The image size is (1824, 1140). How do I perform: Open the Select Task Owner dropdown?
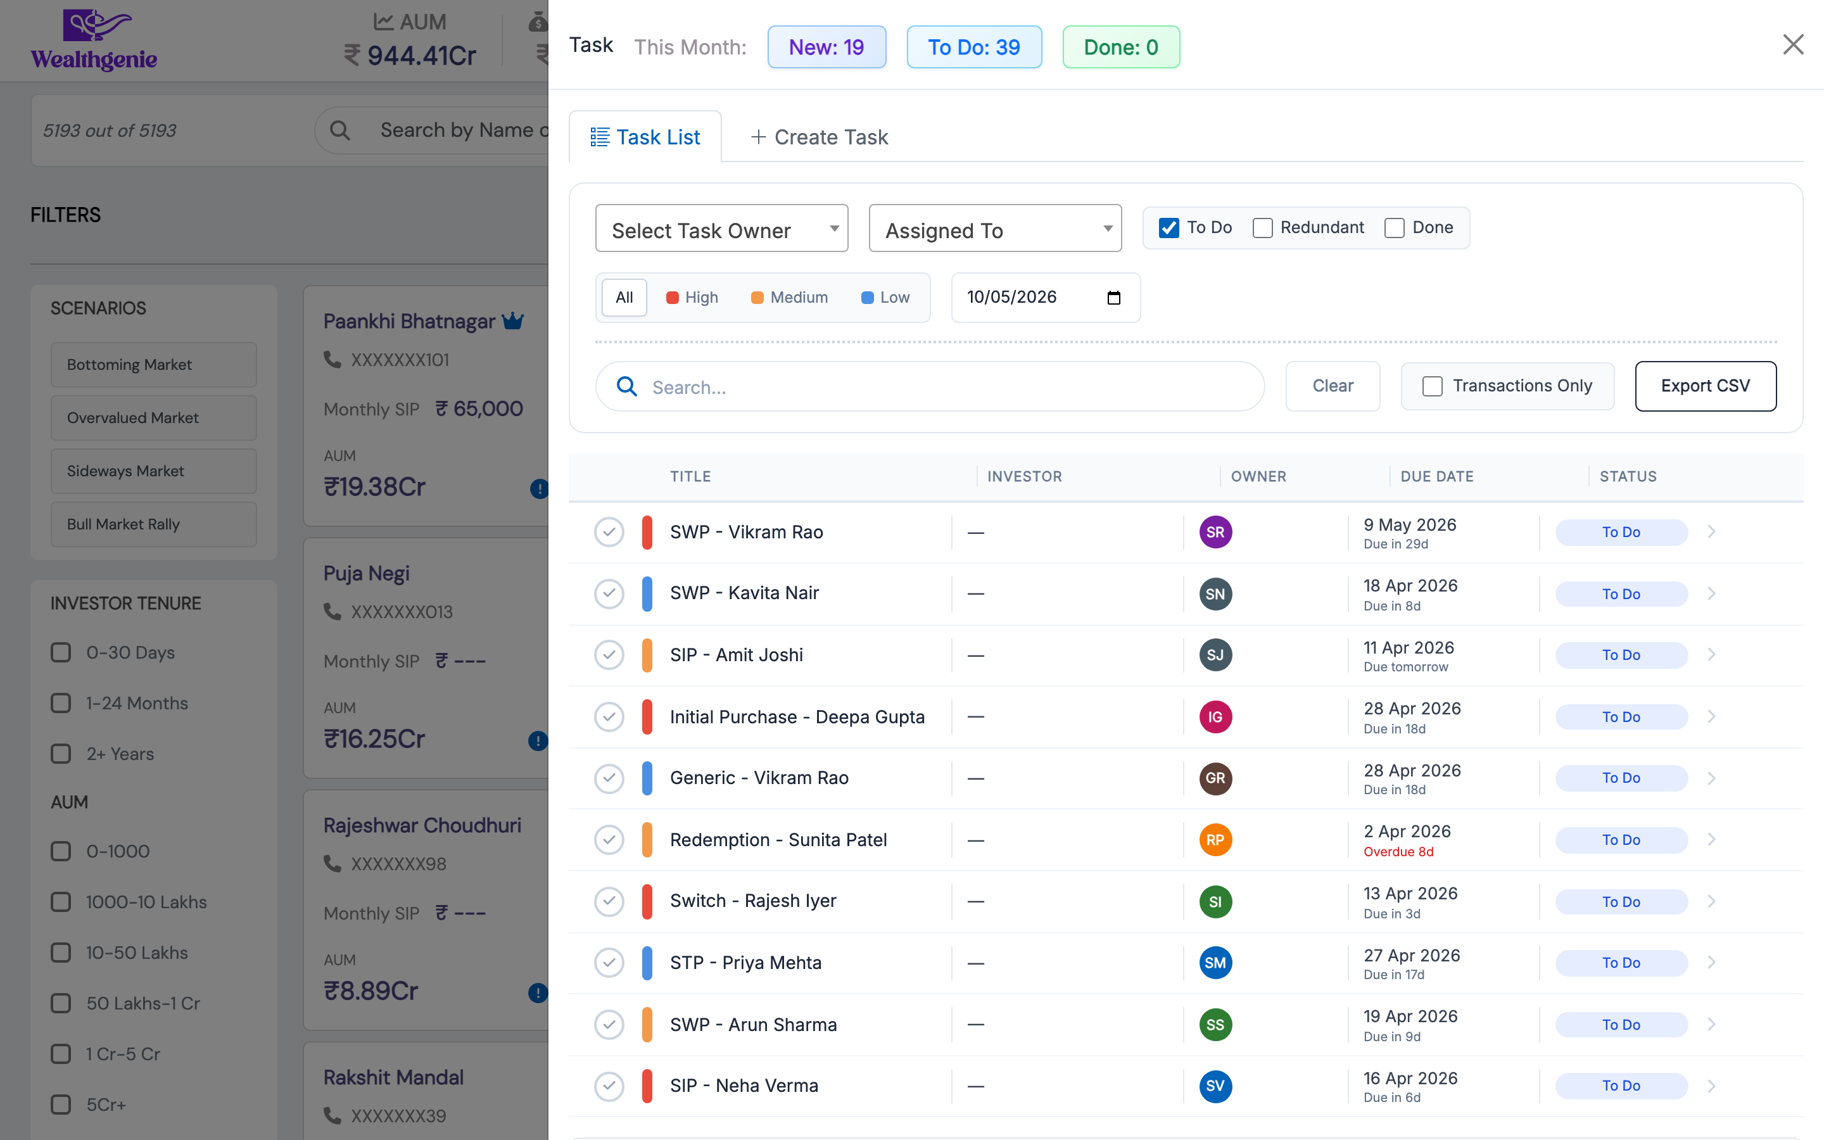(721, 229)
